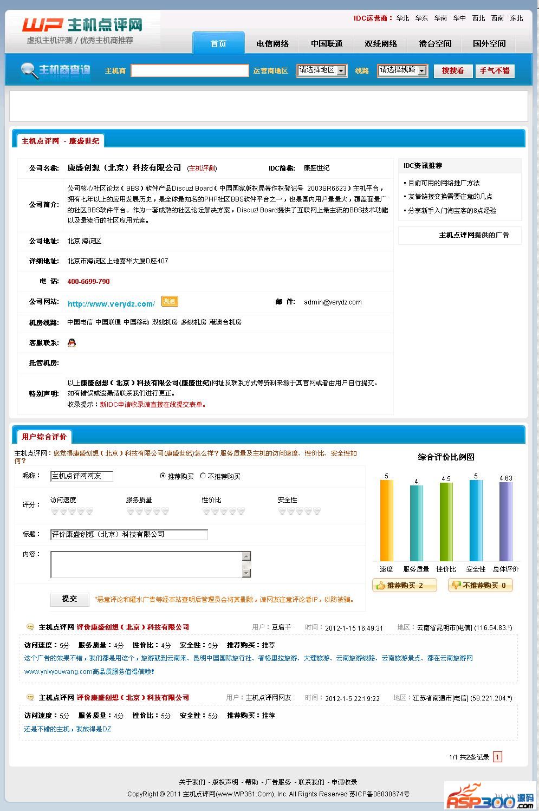The height and width of the screenshot is (811, 539).
Task: Click the 主机评测 link beside company name
Action: tap(202, 168)
